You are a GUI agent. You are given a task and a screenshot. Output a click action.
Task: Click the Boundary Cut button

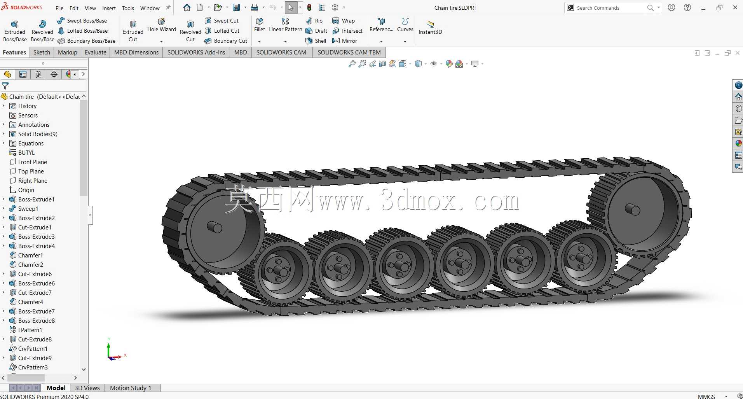(x=226, y=41)
